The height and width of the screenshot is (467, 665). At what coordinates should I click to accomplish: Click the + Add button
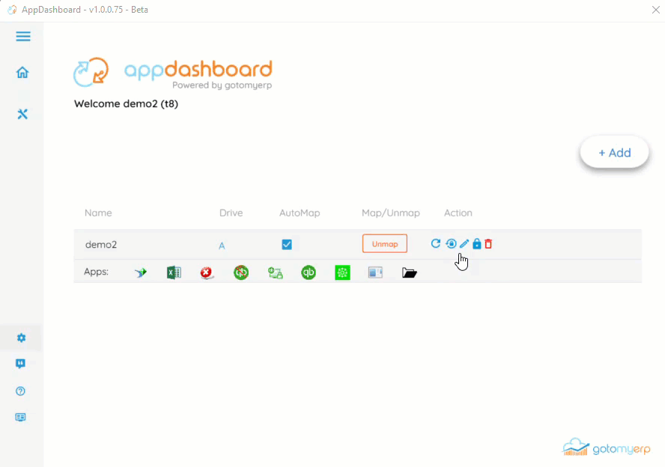click(x=614, y=153)
